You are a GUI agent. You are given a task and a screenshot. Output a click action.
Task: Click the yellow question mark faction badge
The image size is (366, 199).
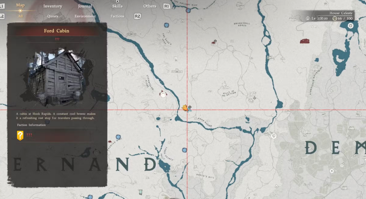coord(20,135)
